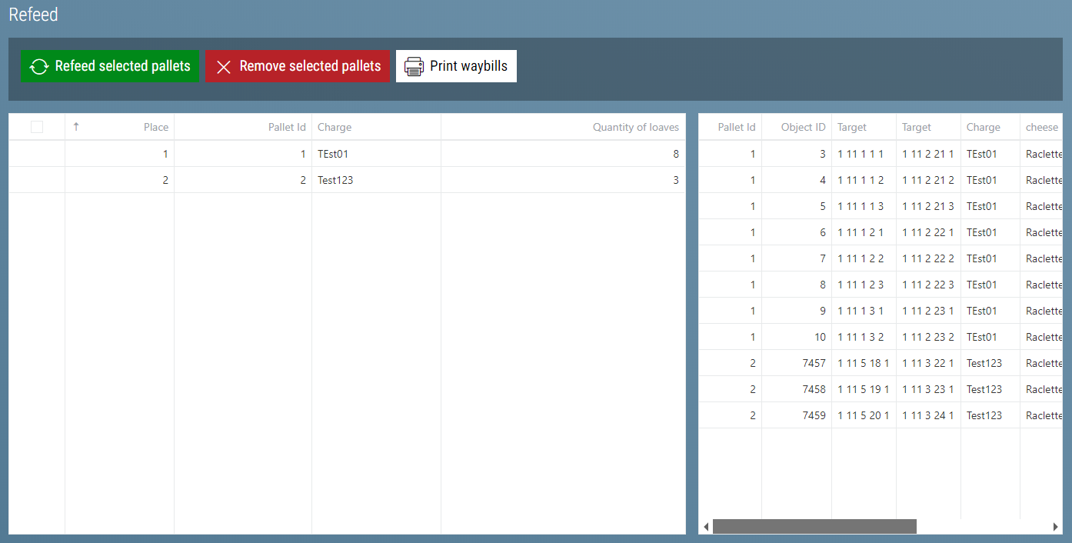
Task: Select the row with Object ID 7458
Action: (814, 389)
